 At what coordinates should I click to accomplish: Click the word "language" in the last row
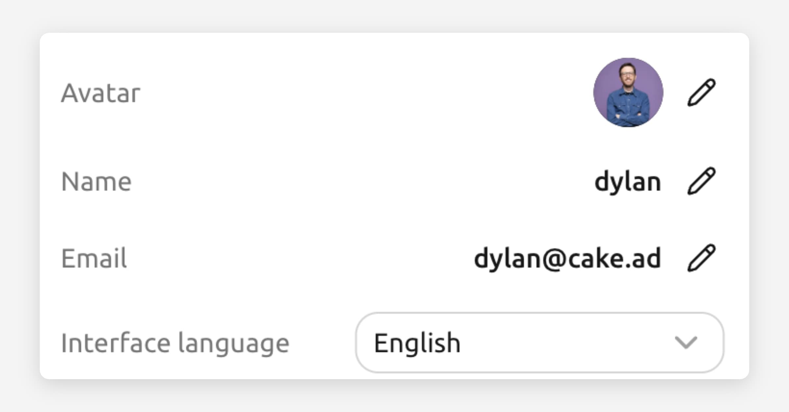233,344
